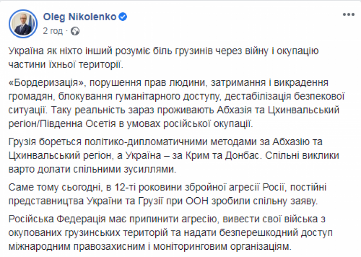Click the phrase 'порушення прав людини'

(147, 83)
